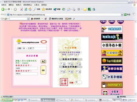Open the friends zone blue banner
Image resolution: width=137 pixels, height=102 pixels.
[x=112, y=69]
